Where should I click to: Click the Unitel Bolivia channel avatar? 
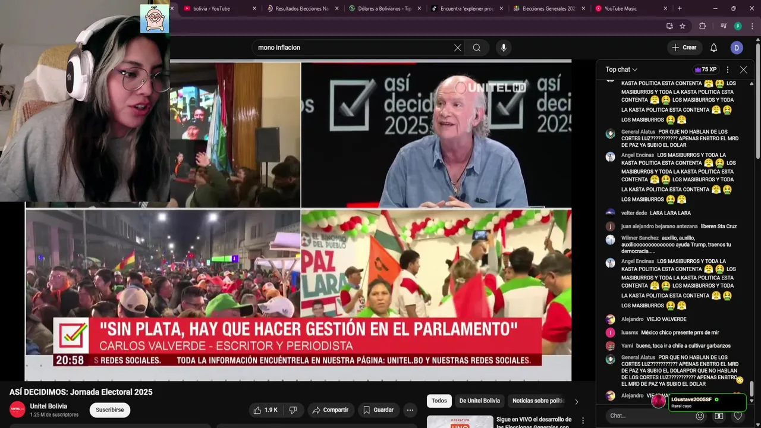click(17, 410)
